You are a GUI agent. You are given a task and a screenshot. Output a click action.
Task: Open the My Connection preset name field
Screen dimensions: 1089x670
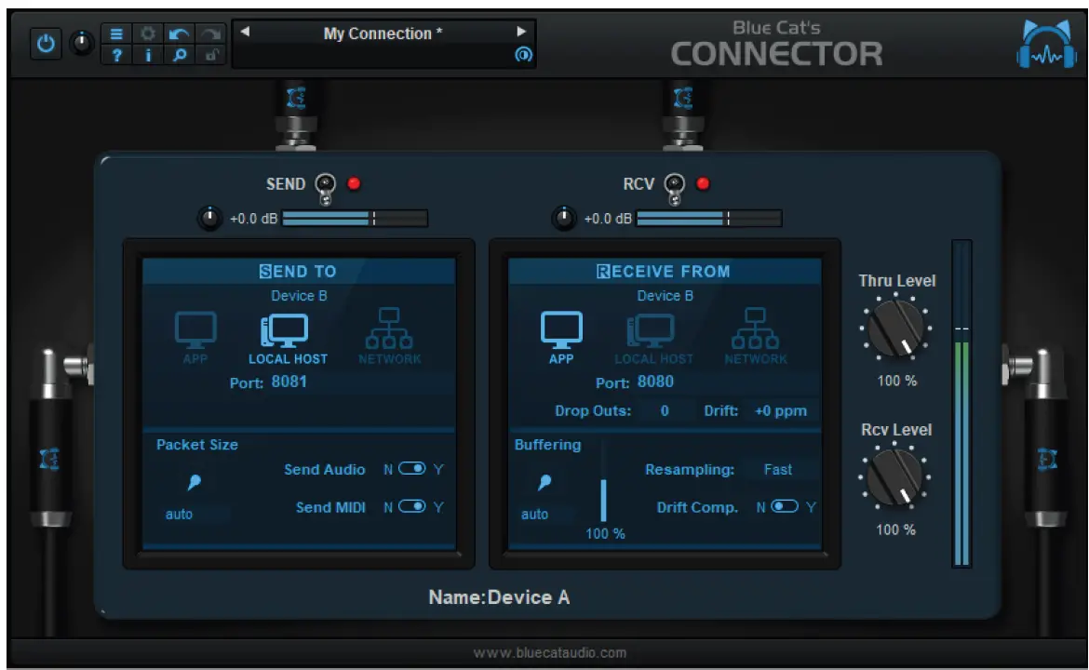[383, 33]
